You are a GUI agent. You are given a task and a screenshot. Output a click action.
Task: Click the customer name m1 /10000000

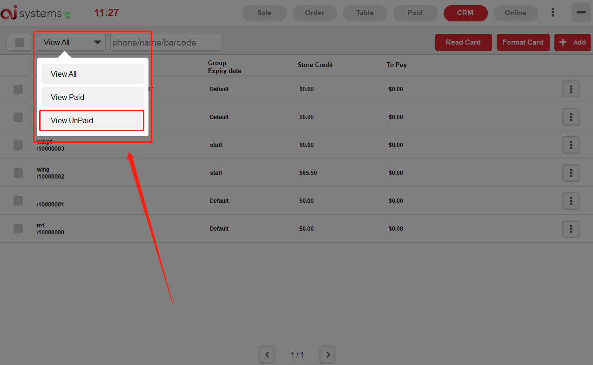tap(51, 229)
